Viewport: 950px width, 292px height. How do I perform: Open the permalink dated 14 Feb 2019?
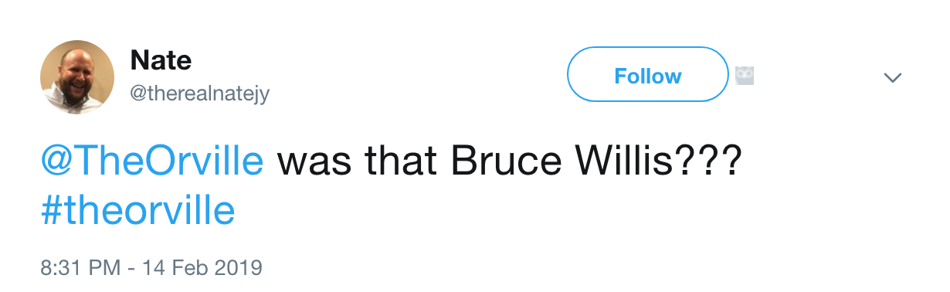click(151, 268)
